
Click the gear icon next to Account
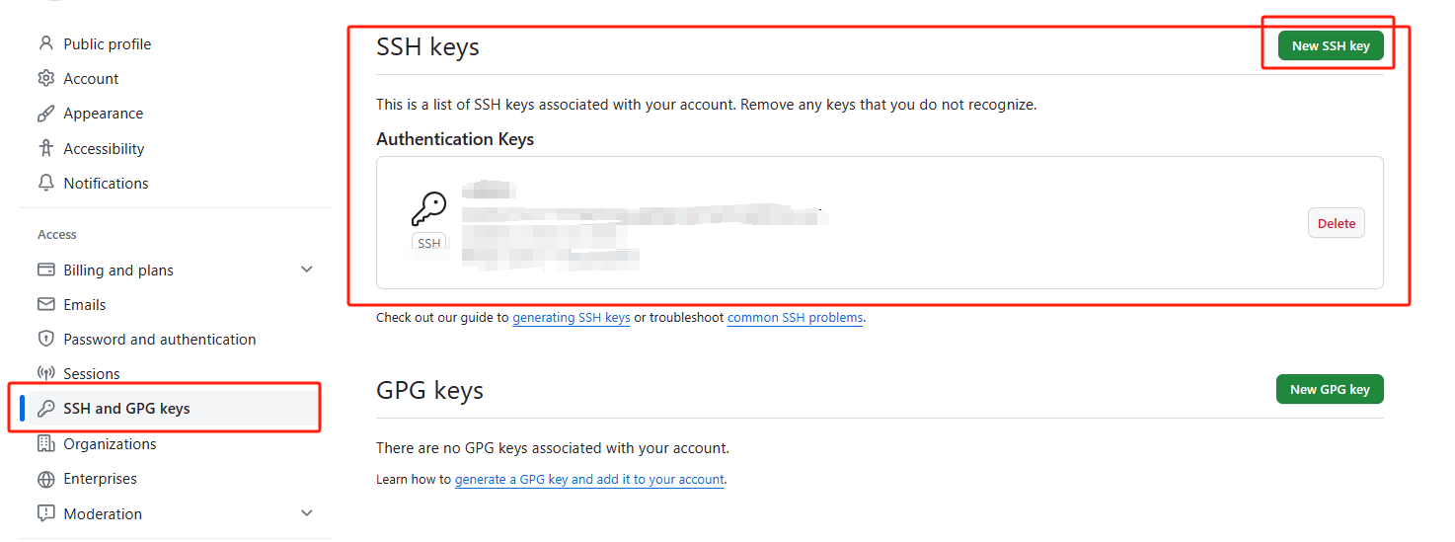click(x=45, y=78)
